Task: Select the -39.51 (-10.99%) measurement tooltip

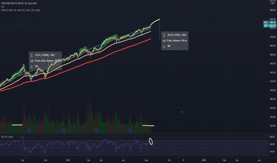Action: coord(45,61)
